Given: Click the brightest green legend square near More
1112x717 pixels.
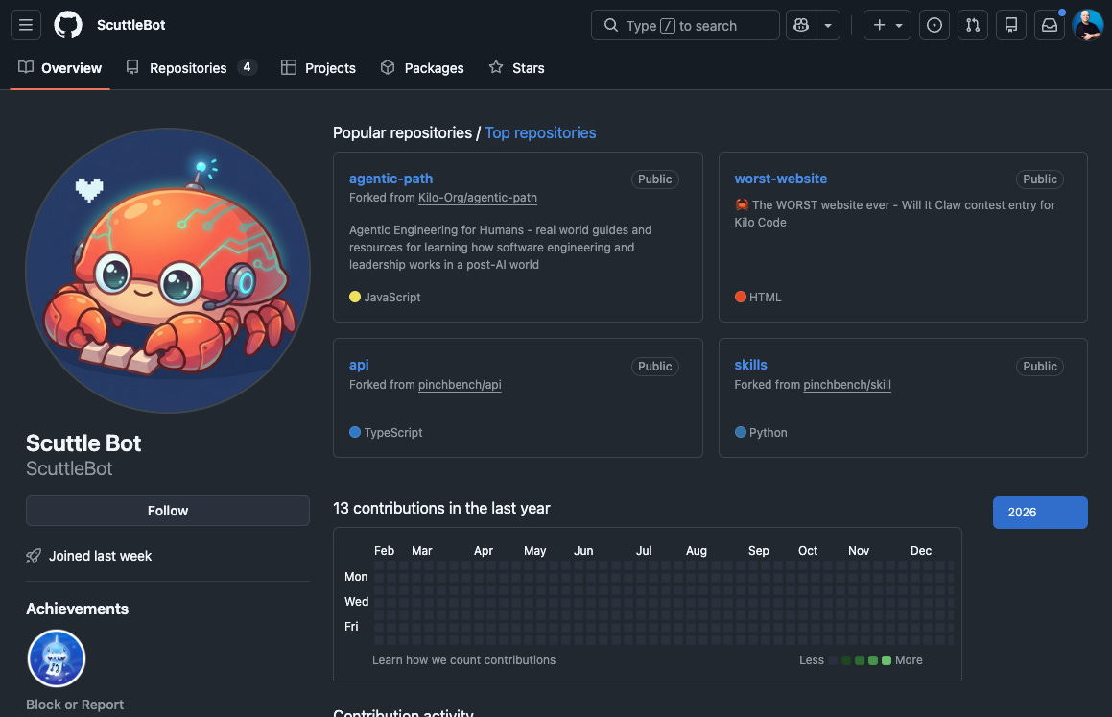Looking at the screenshot, I should point(886,660).
